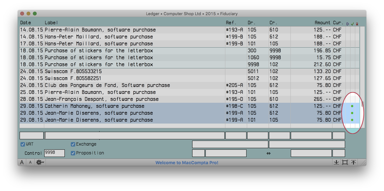
Task: Click the date 28.08.15
Action: (x=32, y=99)
